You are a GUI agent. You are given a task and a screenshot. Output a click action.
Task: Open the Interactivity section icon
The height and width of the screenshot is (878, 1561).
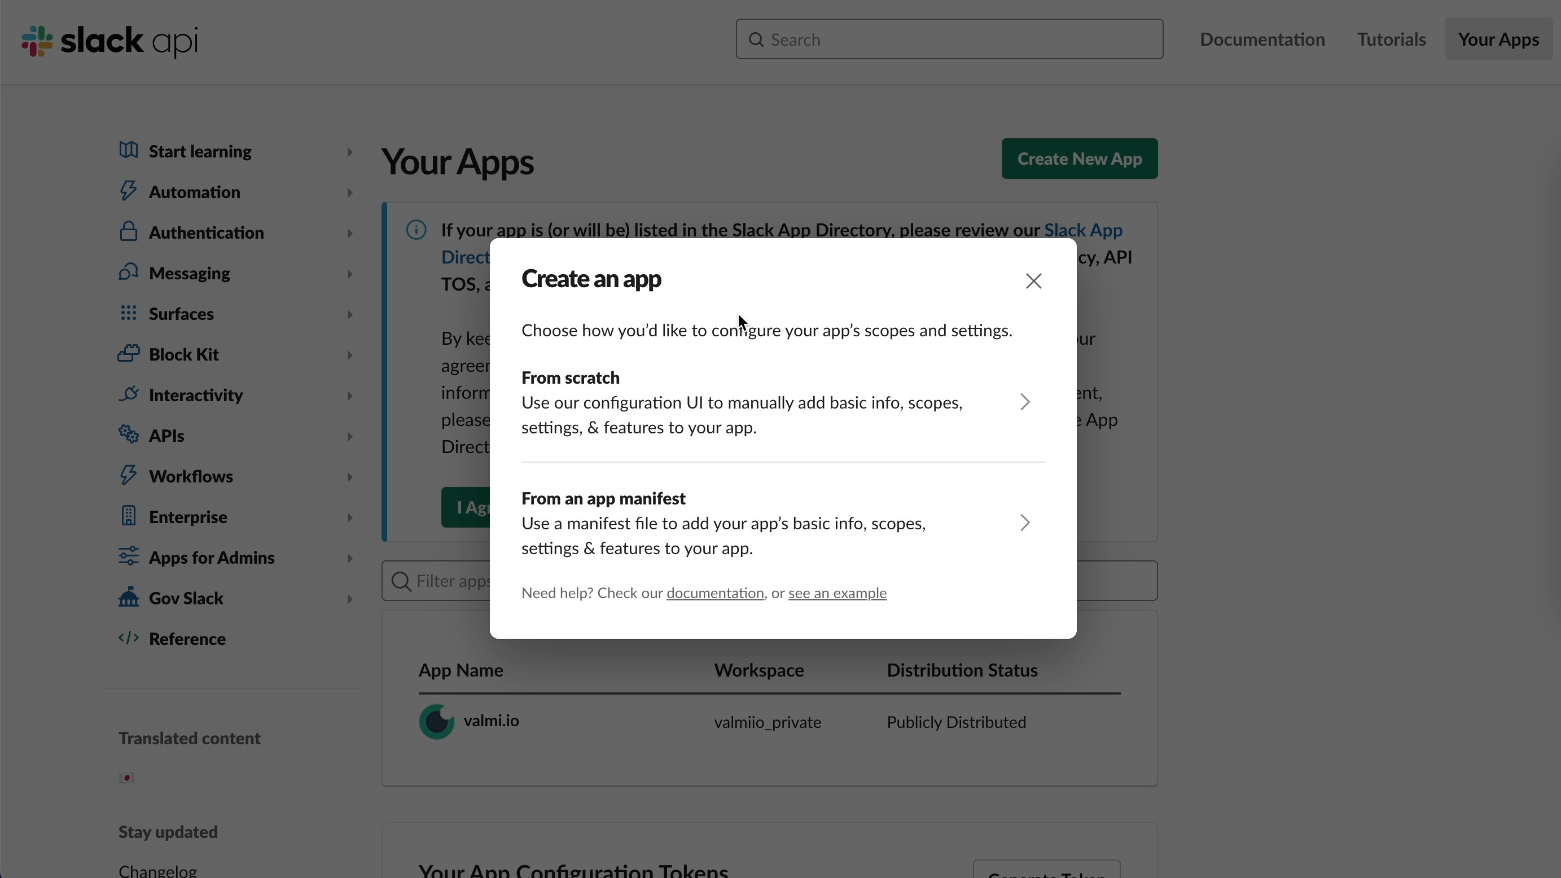[129, 394]
